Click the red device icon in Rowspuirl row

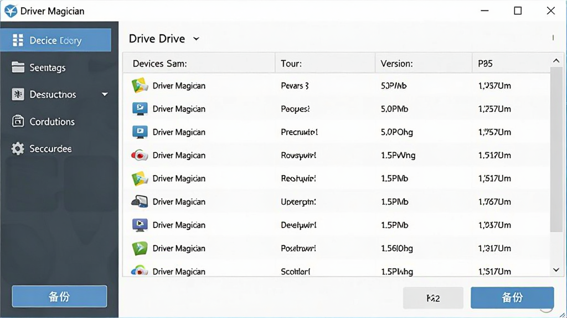(x=139, y=155)
